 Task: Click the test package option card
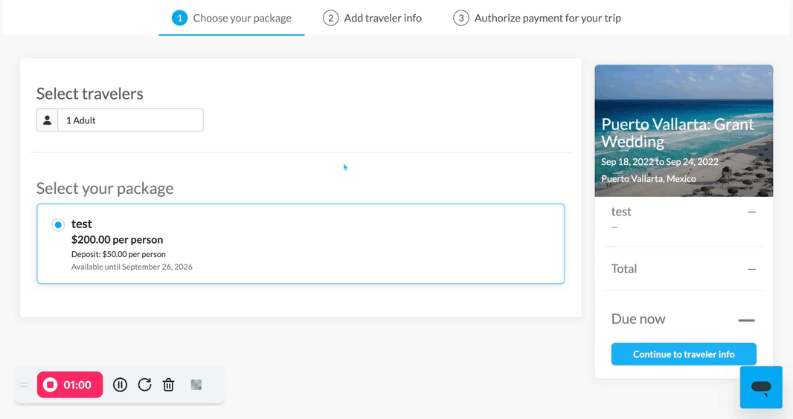pyautogui.click(x=301, y=244)
